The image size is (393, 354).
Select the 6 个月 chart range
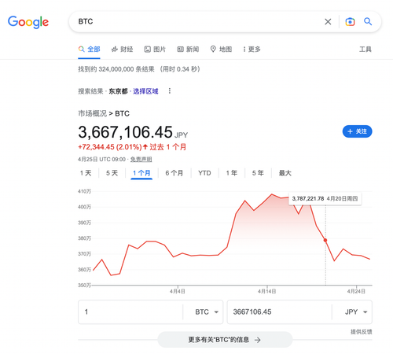coord(174,173)
